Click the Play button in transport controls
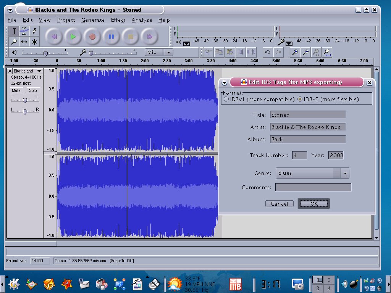 [73, 37]
